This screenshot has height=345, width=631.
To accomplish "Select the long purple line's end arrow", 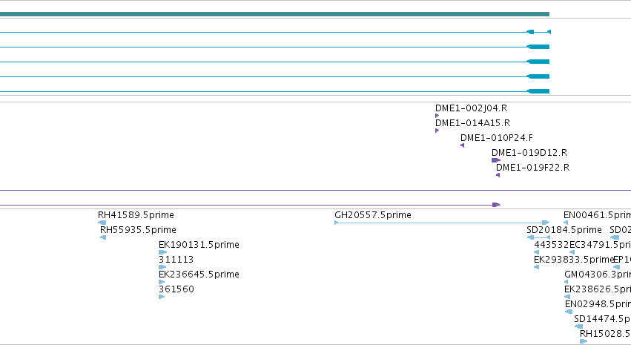I will click(x=496, y=205).
